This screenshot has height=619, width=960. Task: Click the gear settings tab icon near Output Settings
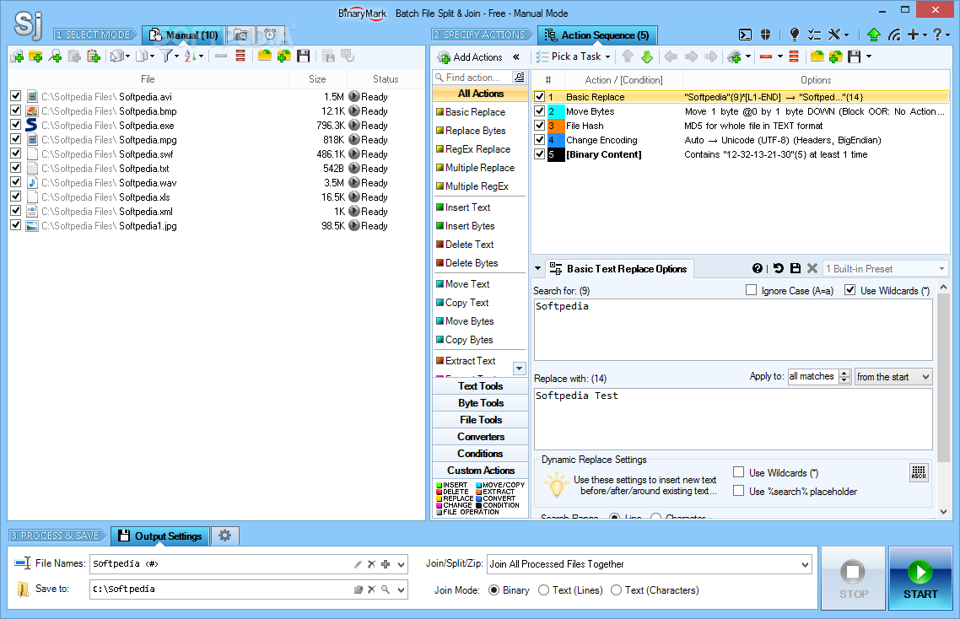click(224, 536)
